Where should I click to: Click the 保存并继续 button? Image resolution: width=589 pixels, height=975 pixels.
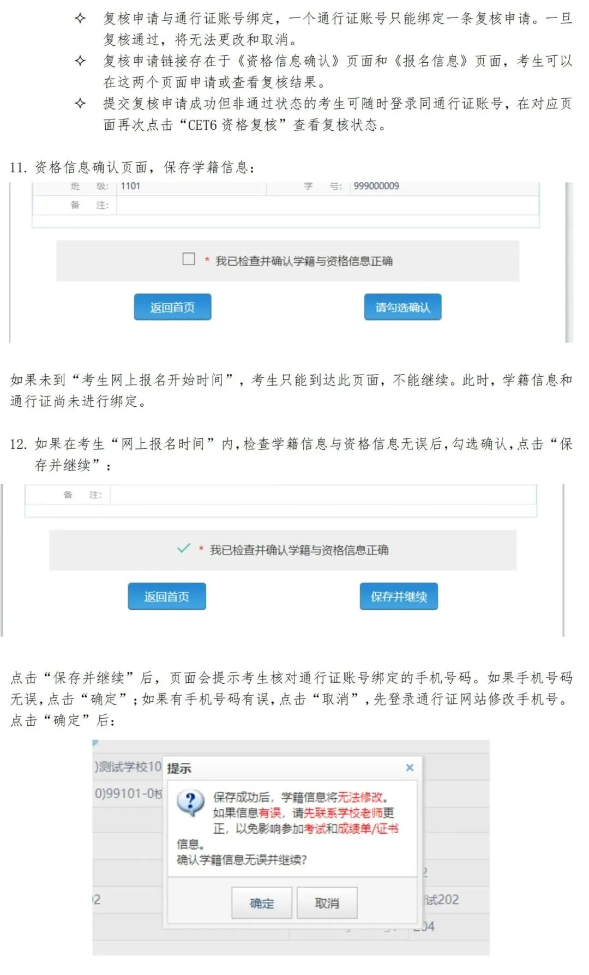point(399,596)
